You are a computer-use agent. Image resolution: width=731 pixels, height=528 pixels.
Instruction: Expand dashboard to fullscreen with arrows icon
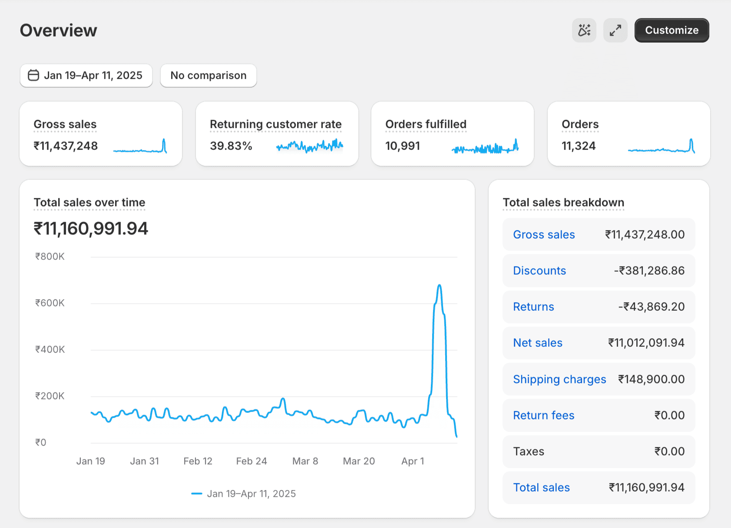pos(615,30)
